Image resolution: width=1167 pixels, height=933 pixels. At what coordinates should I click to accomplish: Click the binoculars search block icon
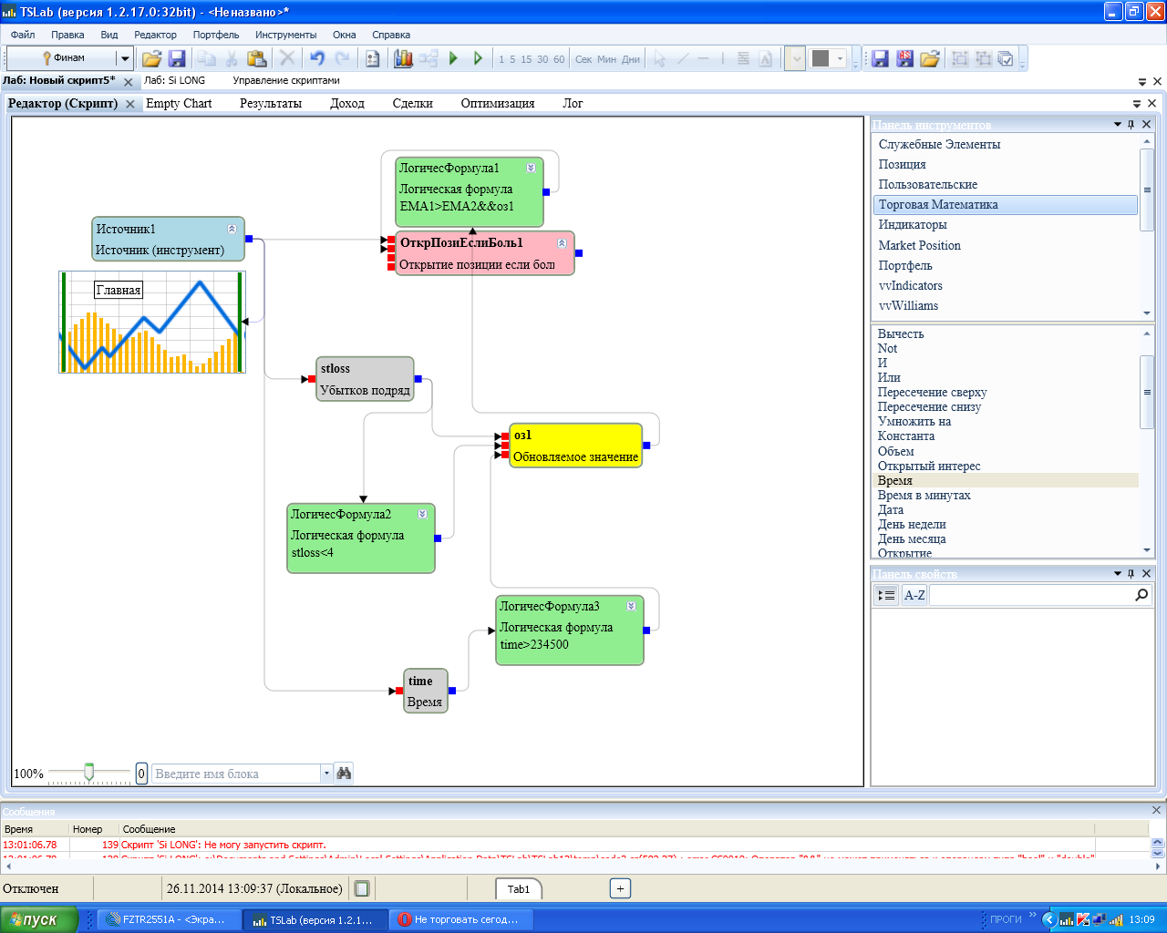click(344, 774)
